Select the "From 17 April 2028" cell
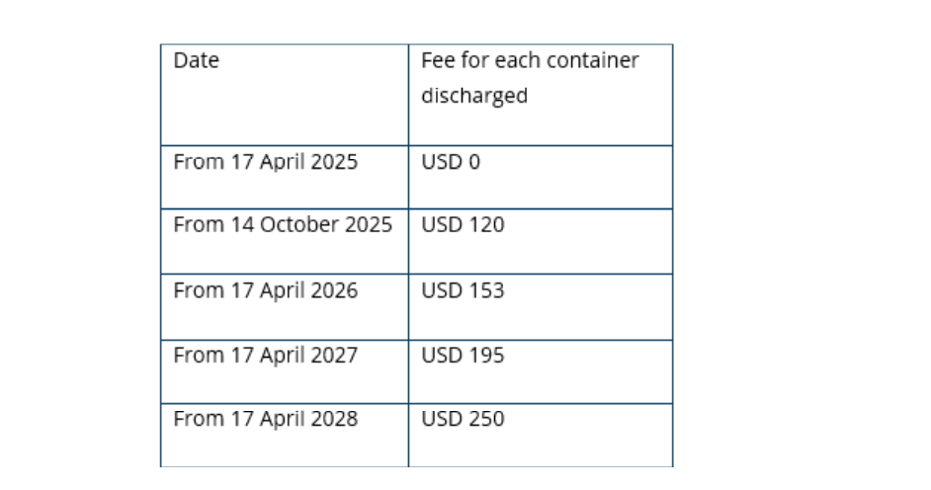The width and height of the screenshot is (931, 490). (x=284, y=433)
